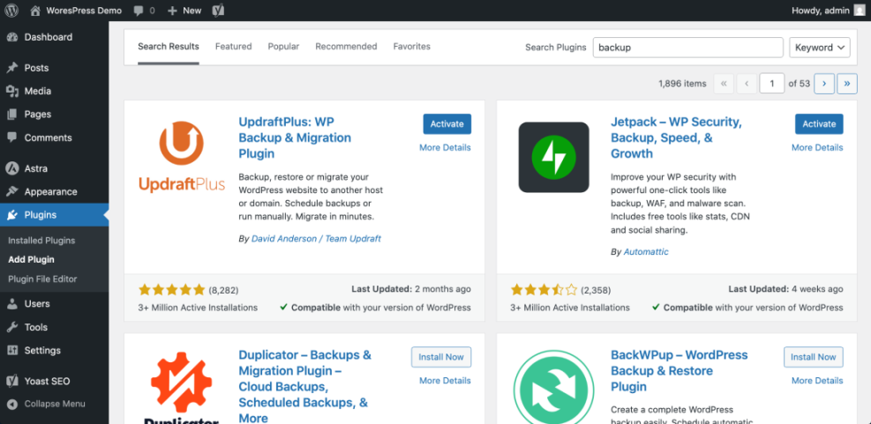Switch to the Favorites tab
Viewport: 871px width, 424px height.
pos(411,47)
